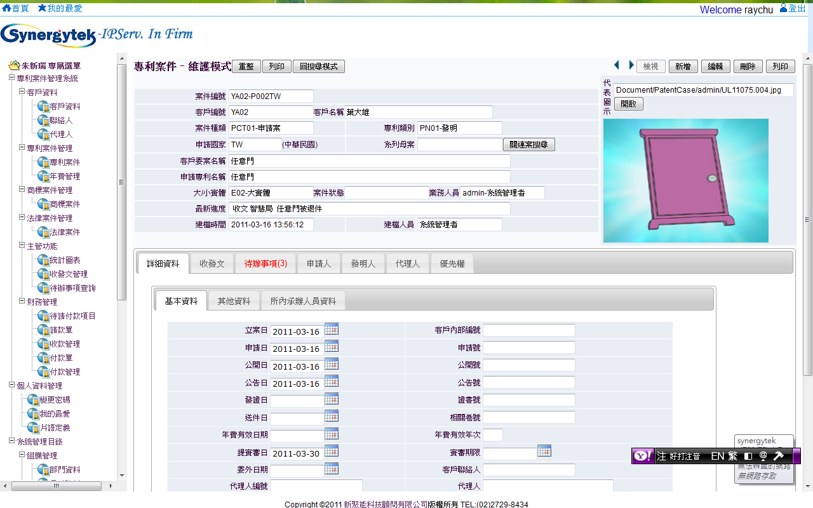The width and height of the screenshot is (813, 508).
Task: Click the 朱新瑞 專屬選單 folder icon
Action: [x=14, y=65]
